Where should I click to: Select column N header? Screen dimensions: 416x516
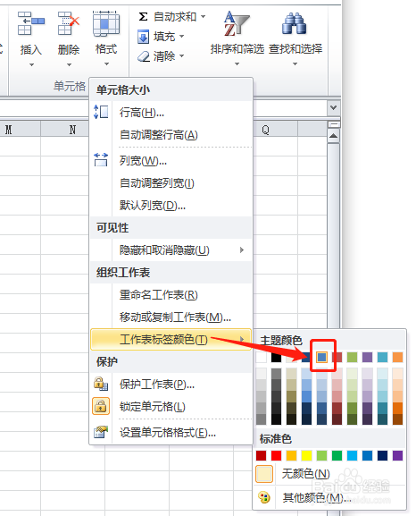pyautogui.click(x=65, y=129)
